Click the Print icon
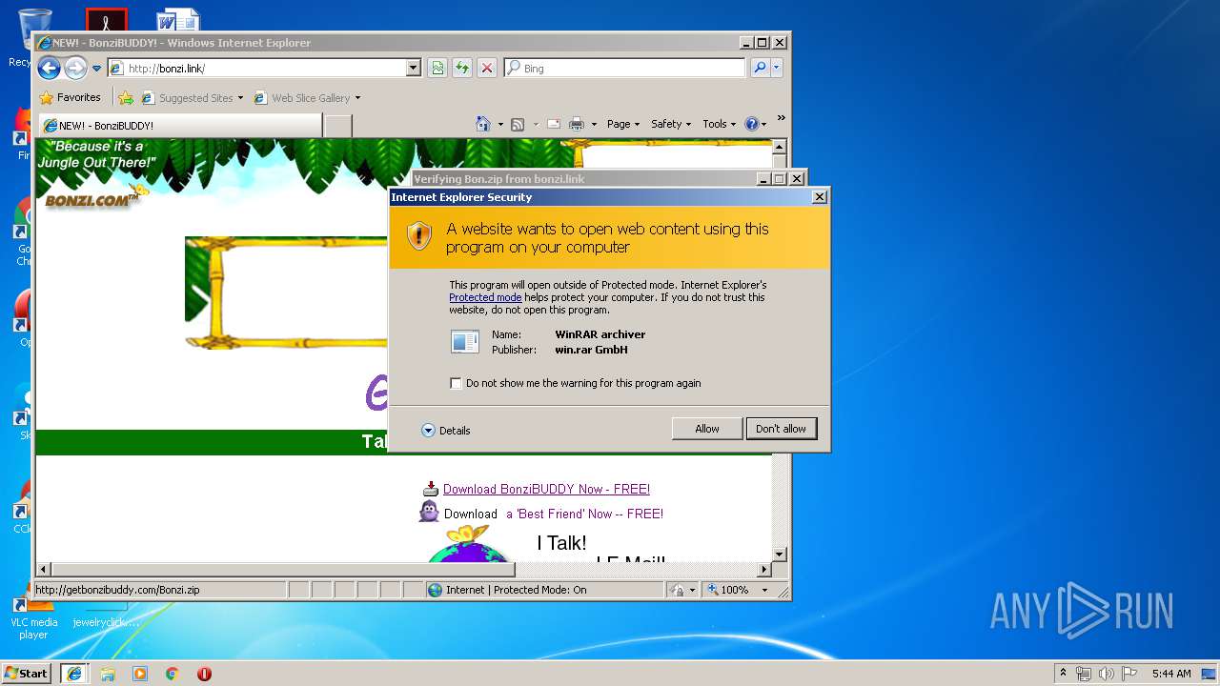Viewport: 1220px width, 686px height. click(x=577, y=124)
